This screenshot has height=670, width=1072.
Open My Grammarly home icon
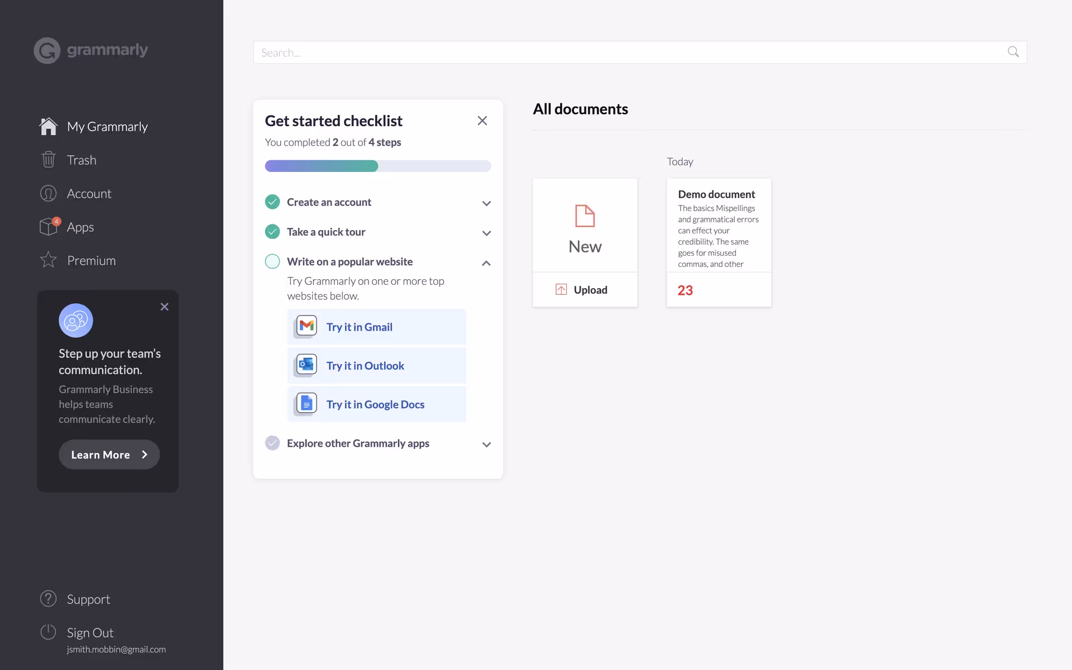tap(48, 126)
